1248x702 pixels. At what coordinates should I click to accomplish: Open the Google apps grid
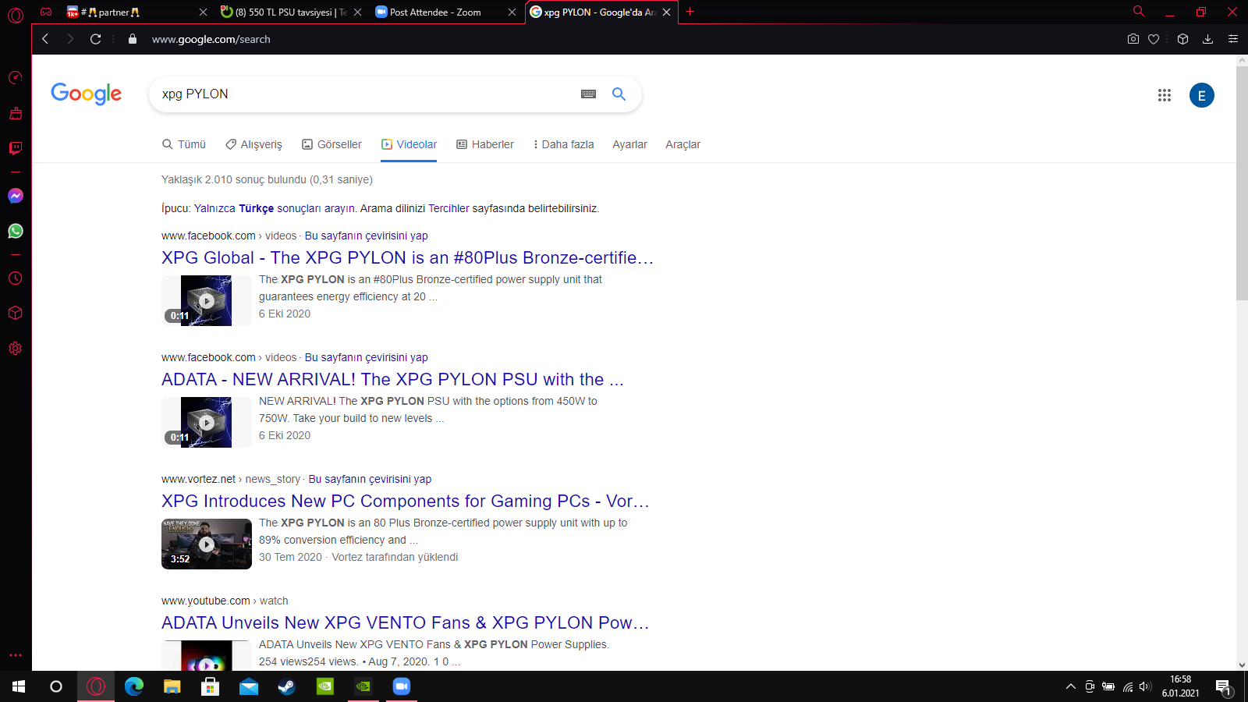pos(1165,95)
